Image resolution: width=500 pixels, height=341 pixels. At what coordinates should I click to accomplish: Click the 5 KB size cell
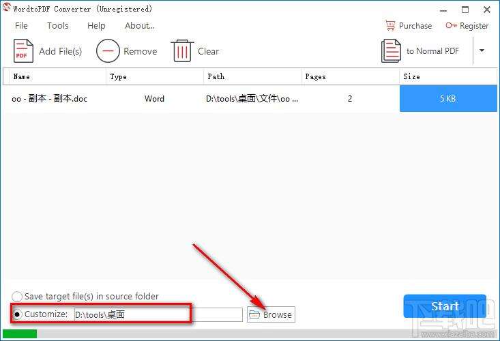point(448,98)
